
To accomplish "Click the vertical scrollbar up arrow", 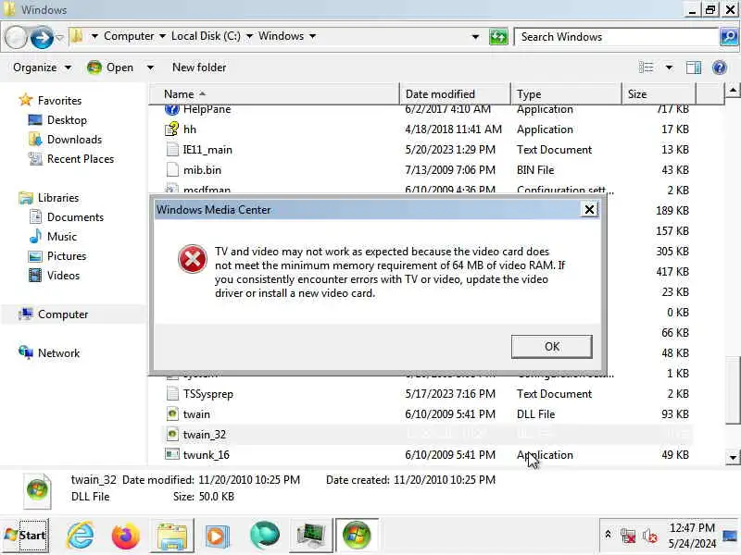I will coord(733,90).
